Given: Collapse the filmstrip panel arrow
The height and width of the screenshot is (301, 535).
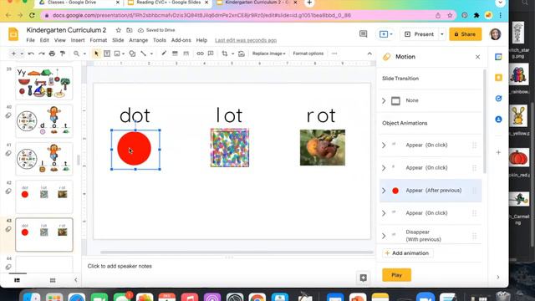Looking at the screenshot, I should (76, 280).
